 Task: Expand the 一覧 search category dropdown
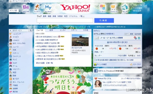[84, 16]
